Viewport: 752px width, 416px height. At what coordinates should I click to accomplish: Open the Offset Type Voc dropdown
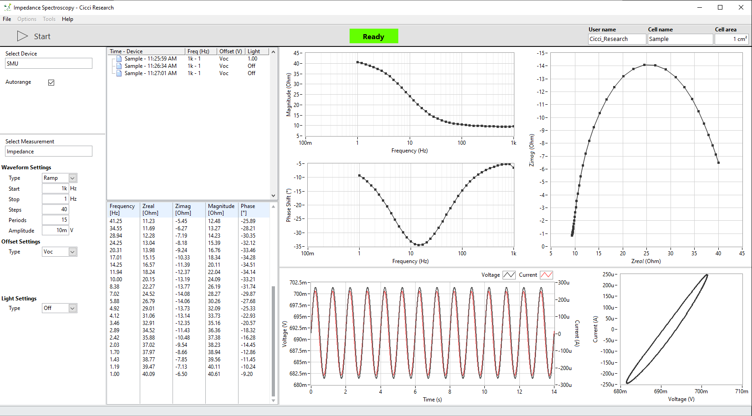72,252
